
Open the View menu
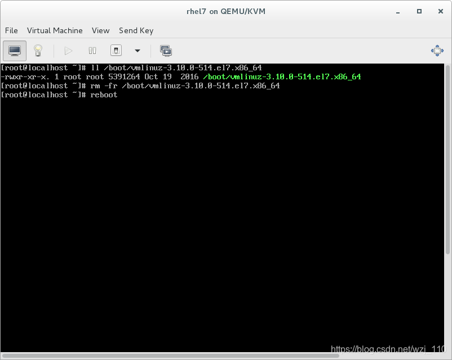(101, 30)
